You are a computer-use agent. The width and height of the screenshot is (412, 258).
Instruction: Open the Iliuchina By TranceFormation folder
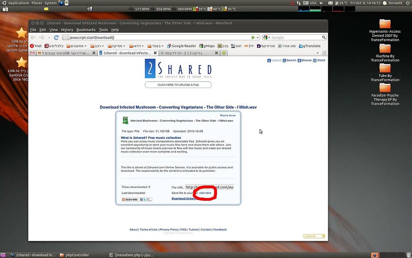[385, 53]
